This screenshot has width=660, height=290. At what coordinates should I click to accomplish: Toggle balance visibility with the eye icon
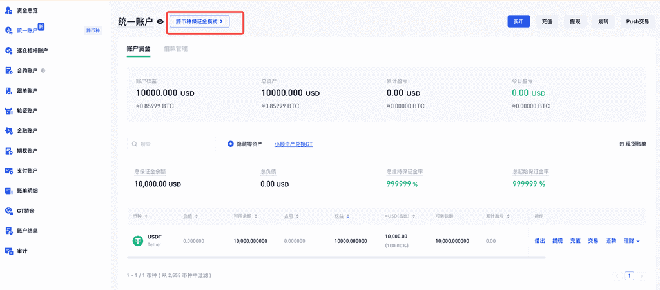(x=160, y=22)
